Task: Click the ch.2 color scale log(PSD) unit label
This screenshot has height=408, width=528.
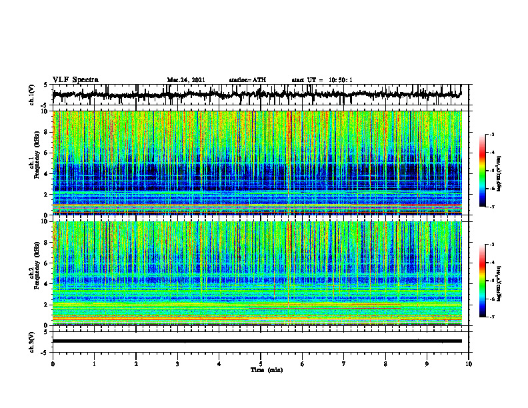Action: (499, 283)
